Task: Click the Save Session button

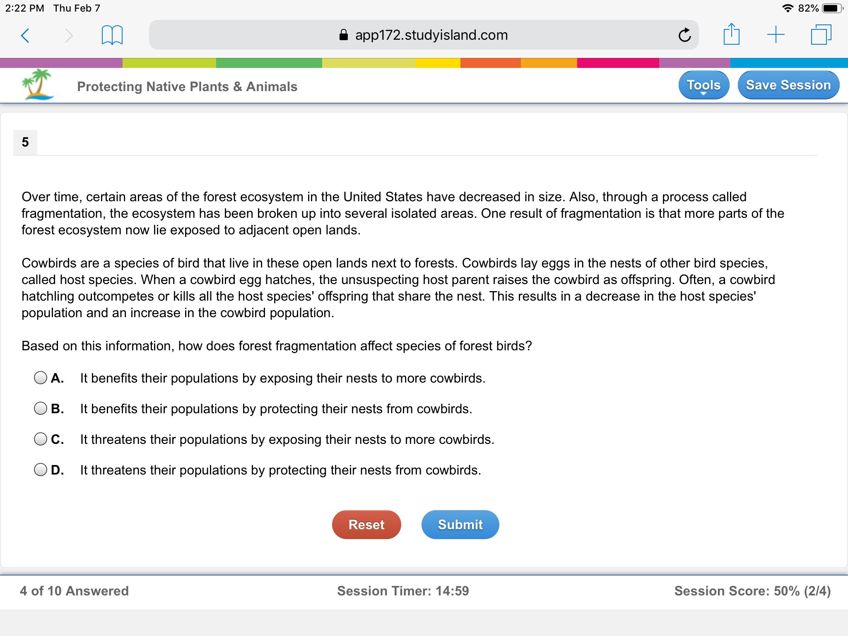Action: 788,85
